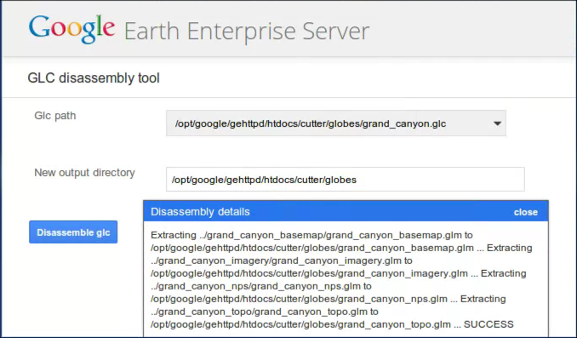Click the Google logo
This screenshot has width=577, height=338.
coord(72,30)
